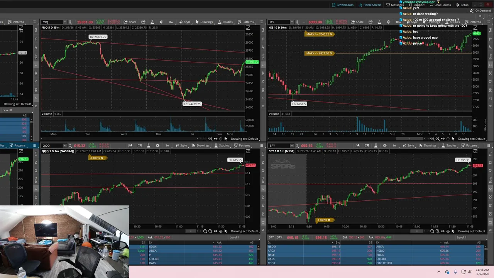
Task: Open the Studies menu in SPY chart
Action: coord(449,146)
